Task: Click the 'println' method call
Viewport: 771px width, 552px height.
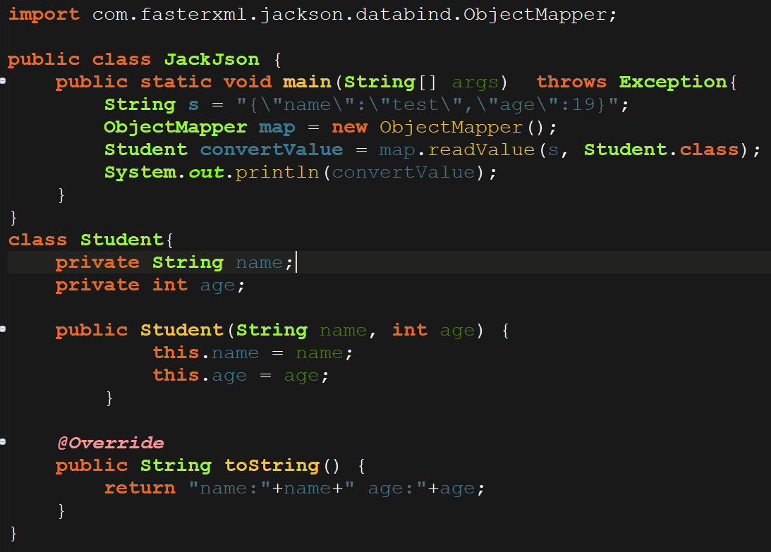Action: coord(277,173)
